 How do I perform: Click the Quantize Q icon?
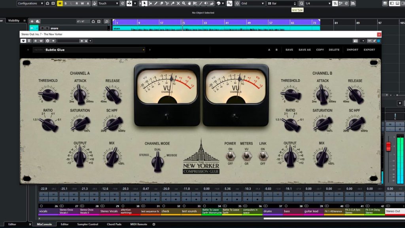pos(301,3)
